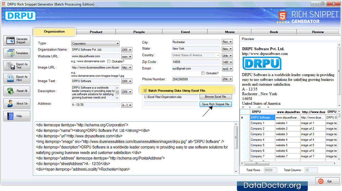Select the Company 1 grid cell
Viewport: 342px width, 191px height.
click(262, 123)
